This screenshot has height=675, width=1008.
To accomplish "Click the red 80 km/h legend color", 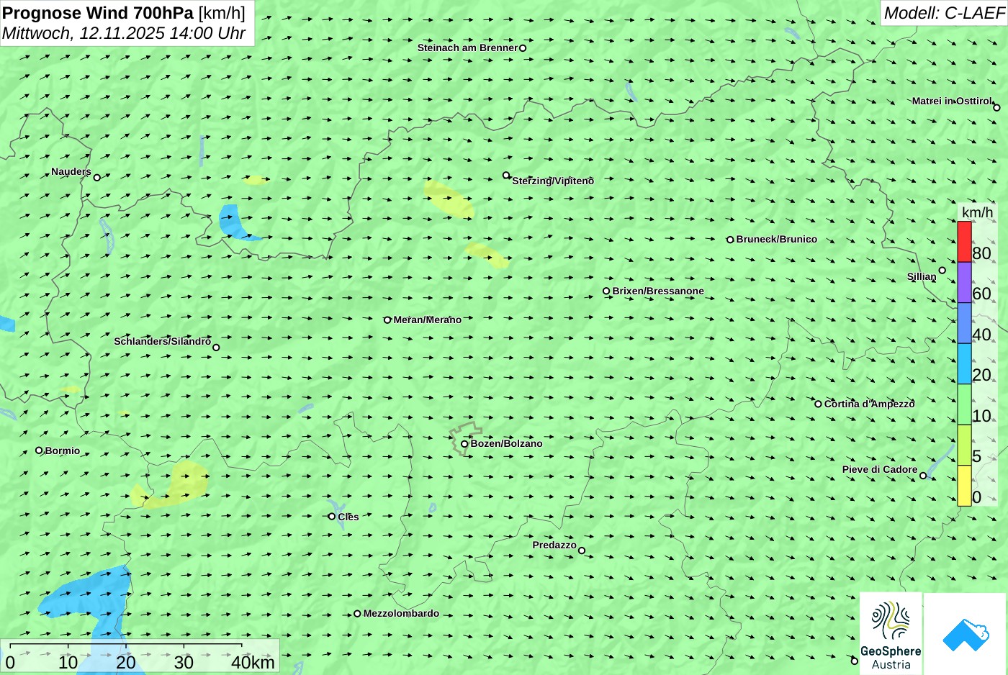I will coord(964,242).
